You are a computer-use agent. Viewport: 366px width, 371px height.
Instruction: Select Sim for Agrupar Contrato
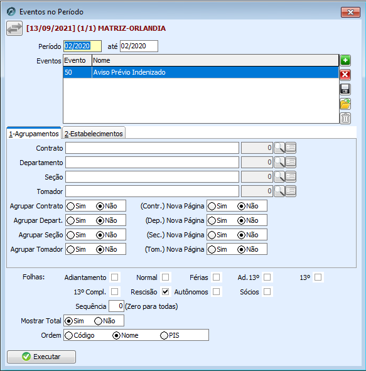(70, 206)
